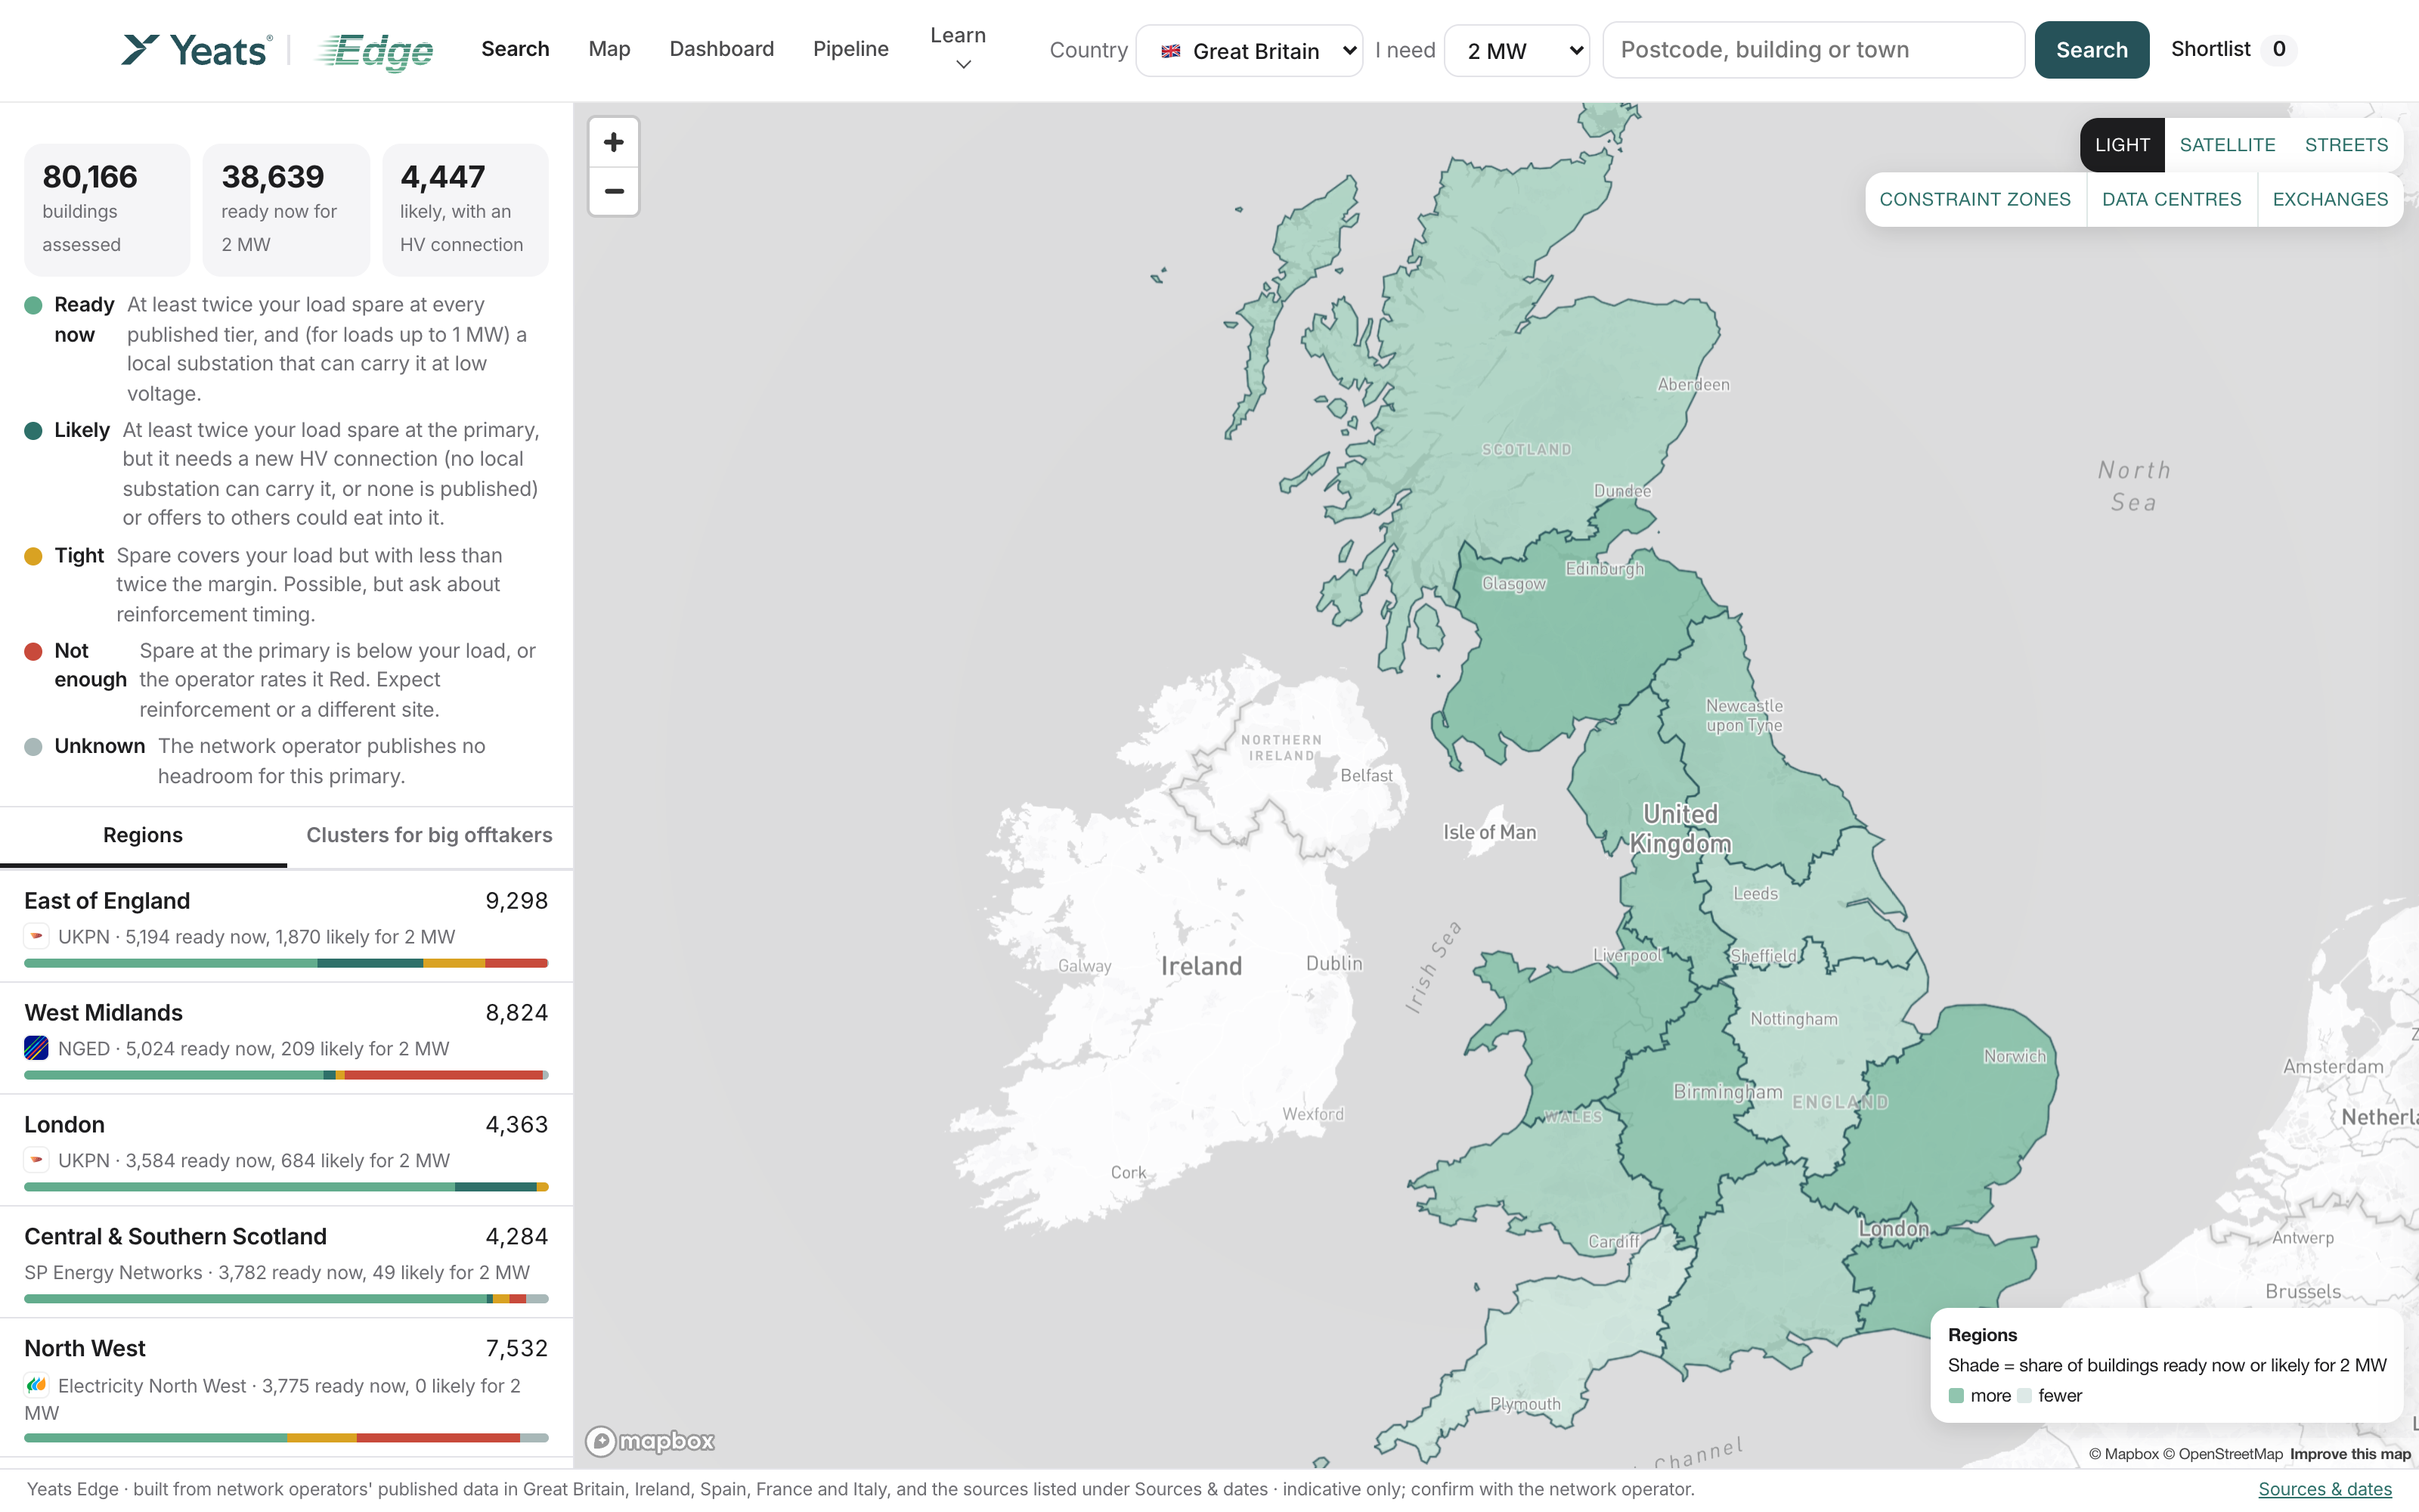Open the Dashboard nav item
Viewport: 2419px width, 1512px height.
click(722, 49)
